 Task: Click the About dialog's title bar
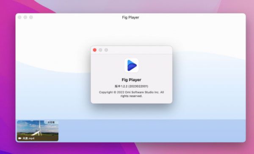(x=139, y=50)
